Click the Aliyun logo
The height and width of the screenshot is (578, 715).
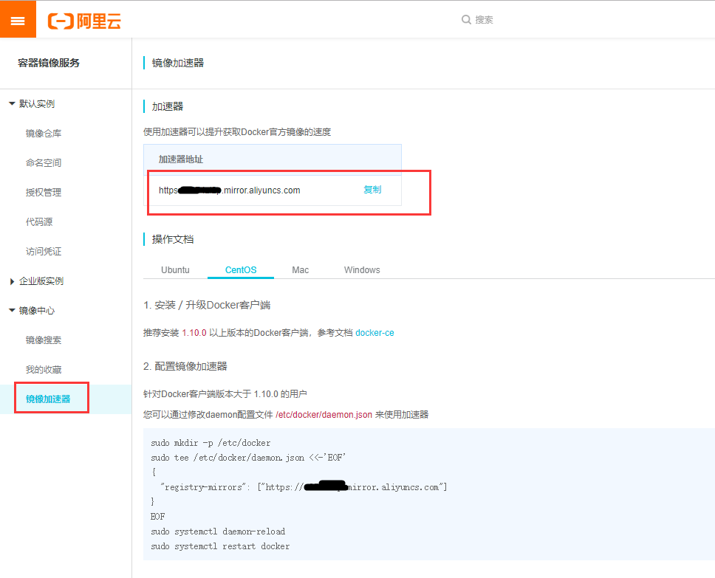click(84, 21)
